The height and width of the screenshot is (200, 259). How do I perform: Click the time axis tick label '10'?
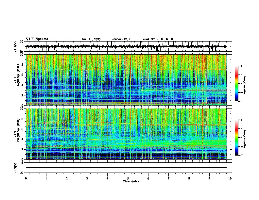click(x=230, y=178)
